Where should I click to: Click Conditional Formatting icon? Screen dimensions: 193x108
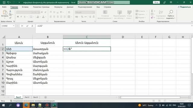pos(105,12)
